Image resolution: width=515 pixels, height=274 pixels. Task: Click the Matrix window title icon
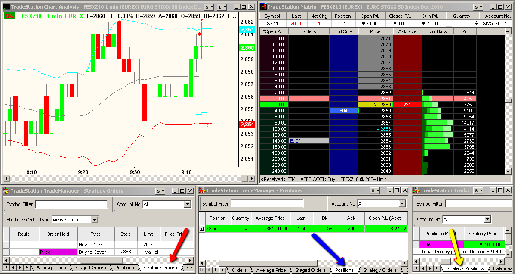[x=263, y=6]
